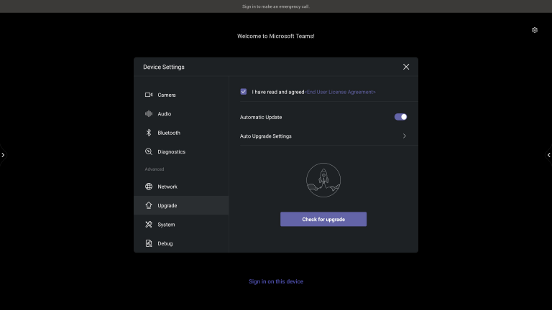Click the Welcome to Microsoft Teams heading

coord(276,36)
